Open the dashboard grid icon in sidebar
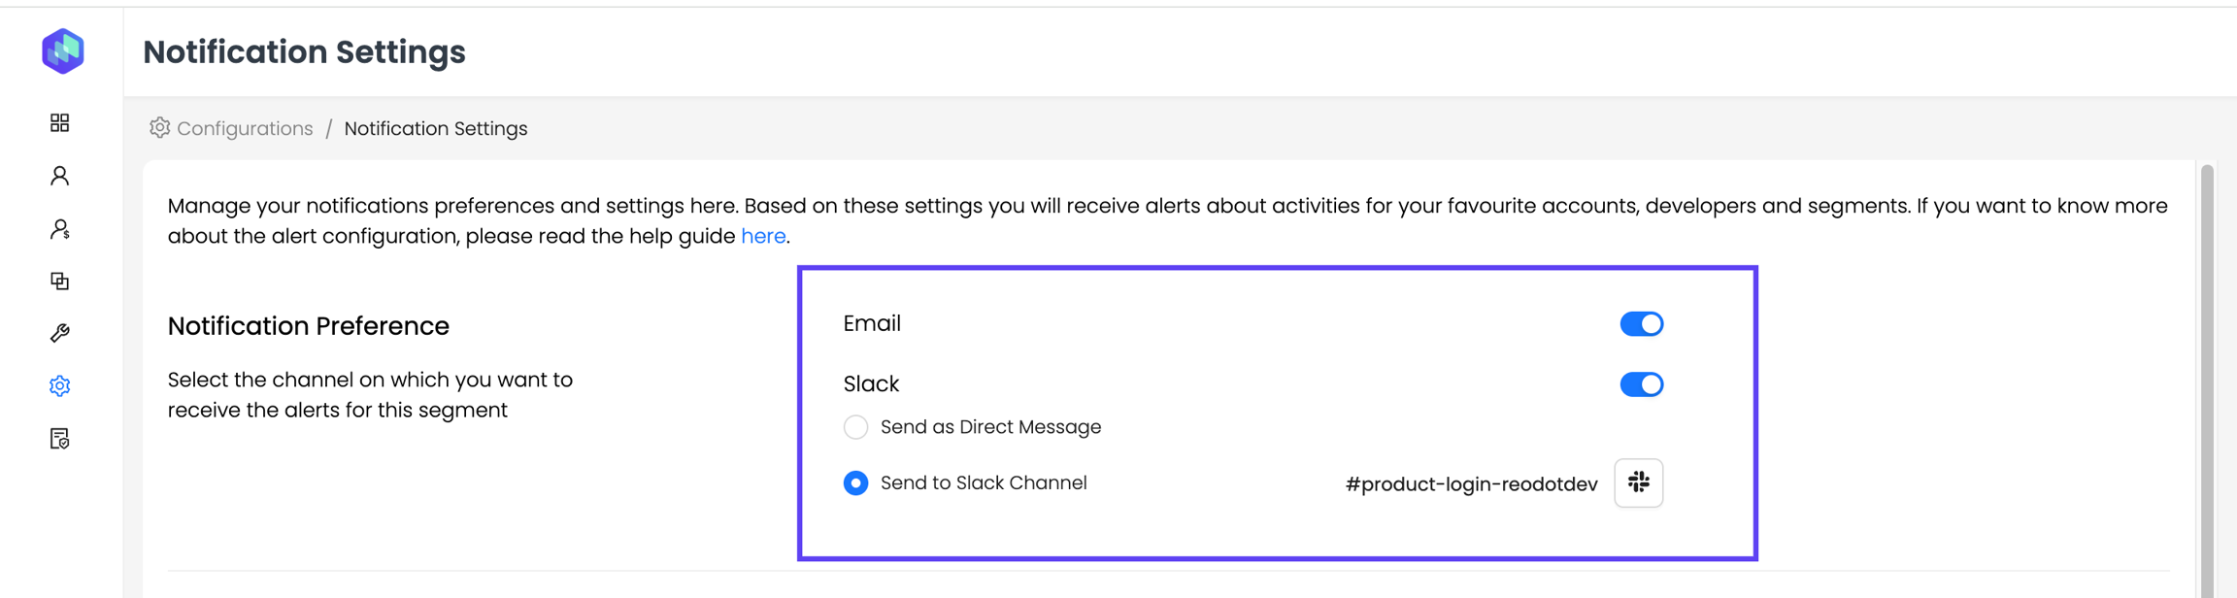The height and width of the screenshot is (598, 2237). [60, 122]
